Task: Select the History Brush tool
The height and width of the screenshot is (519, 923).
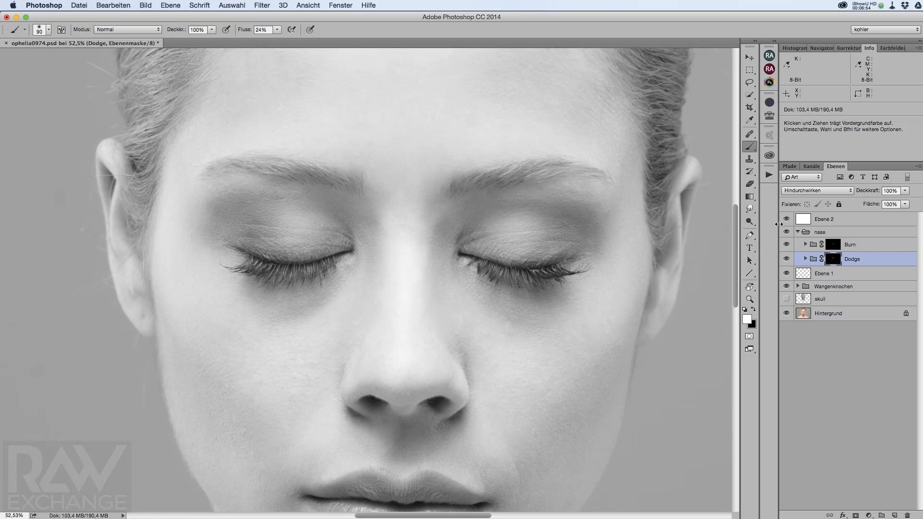Action: click(749, 172)
